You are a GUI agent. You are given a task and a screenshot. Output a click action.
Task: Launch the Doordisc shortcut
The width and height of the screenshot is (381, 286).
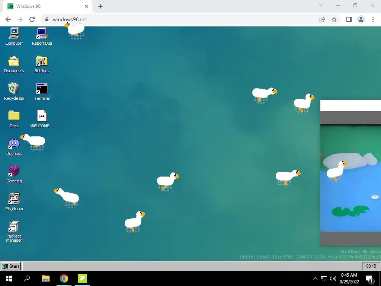tap(14, 147)
